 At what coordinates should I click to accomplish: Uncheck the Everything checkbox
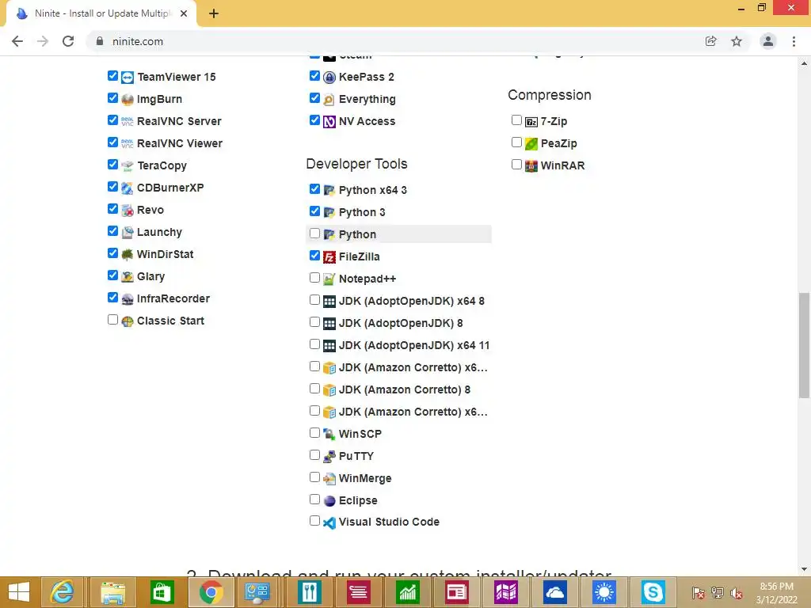coord(314,97)
